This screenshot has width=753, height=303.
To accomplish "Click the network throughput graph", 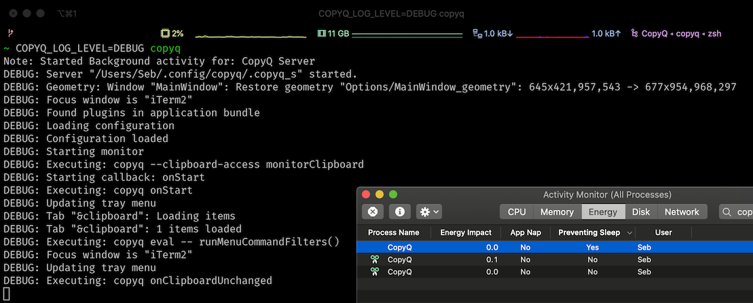I will pyautogui.click(x=552, y=35).
